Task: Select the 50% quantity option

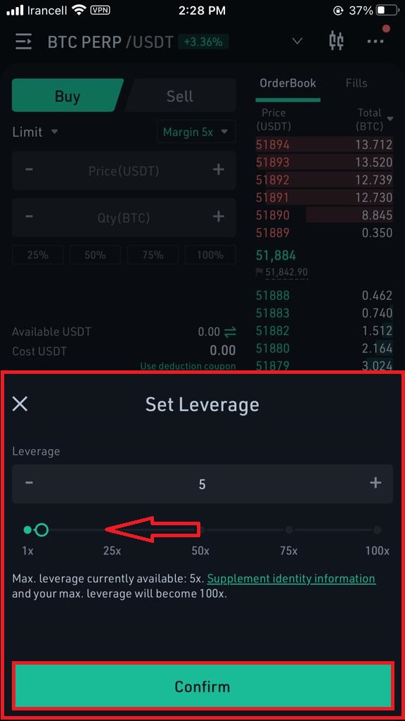Action: [x=95, y=255]
